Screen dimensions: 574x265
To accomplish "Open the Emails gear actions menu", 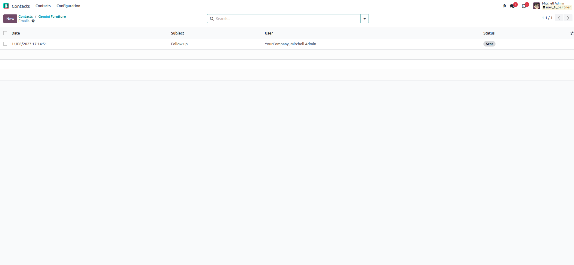I will pyautogui.click(x=33, y=21).
